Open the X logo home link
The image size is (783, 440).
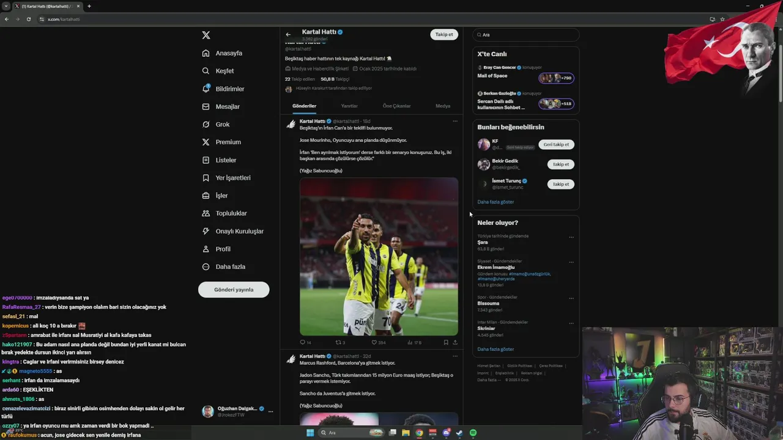[x=206, y=35]
